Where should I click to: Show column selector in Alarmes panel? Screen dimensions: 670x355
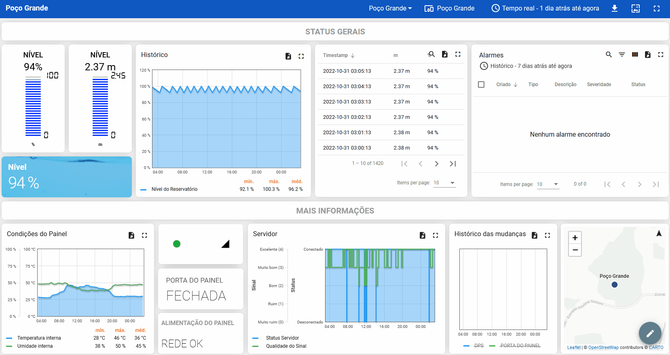635,55
